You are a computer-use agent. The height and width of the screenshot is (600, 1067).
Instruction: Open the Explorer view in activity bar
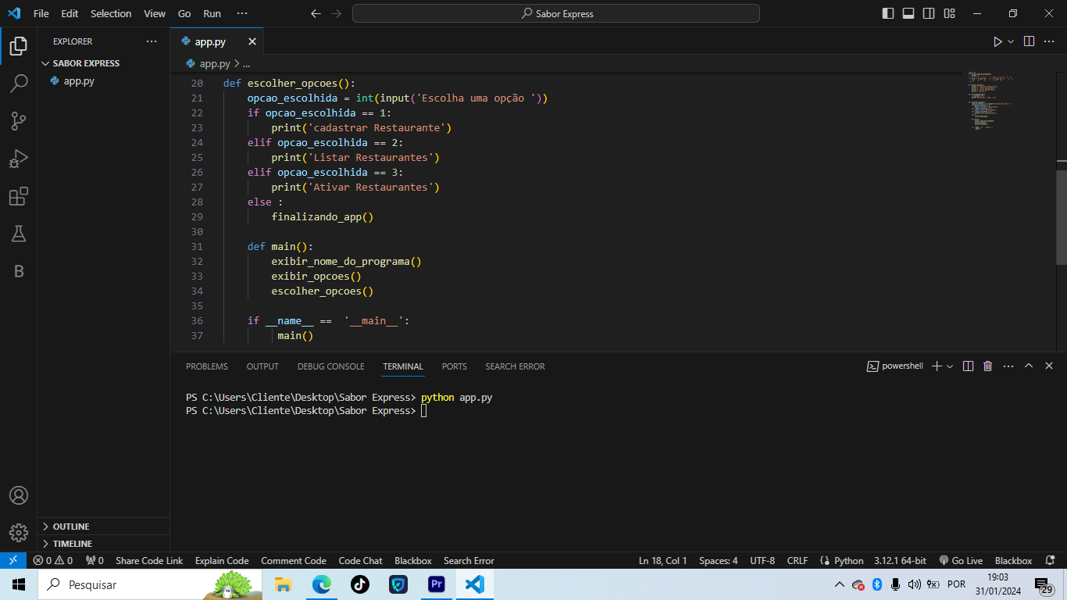pos(19,45)
